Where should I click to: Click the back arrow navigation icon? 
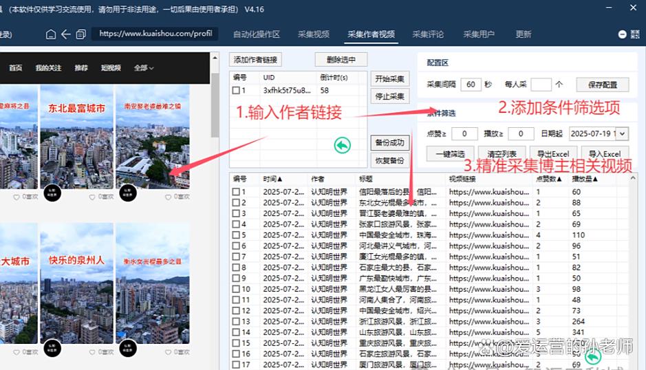[66, 34]
